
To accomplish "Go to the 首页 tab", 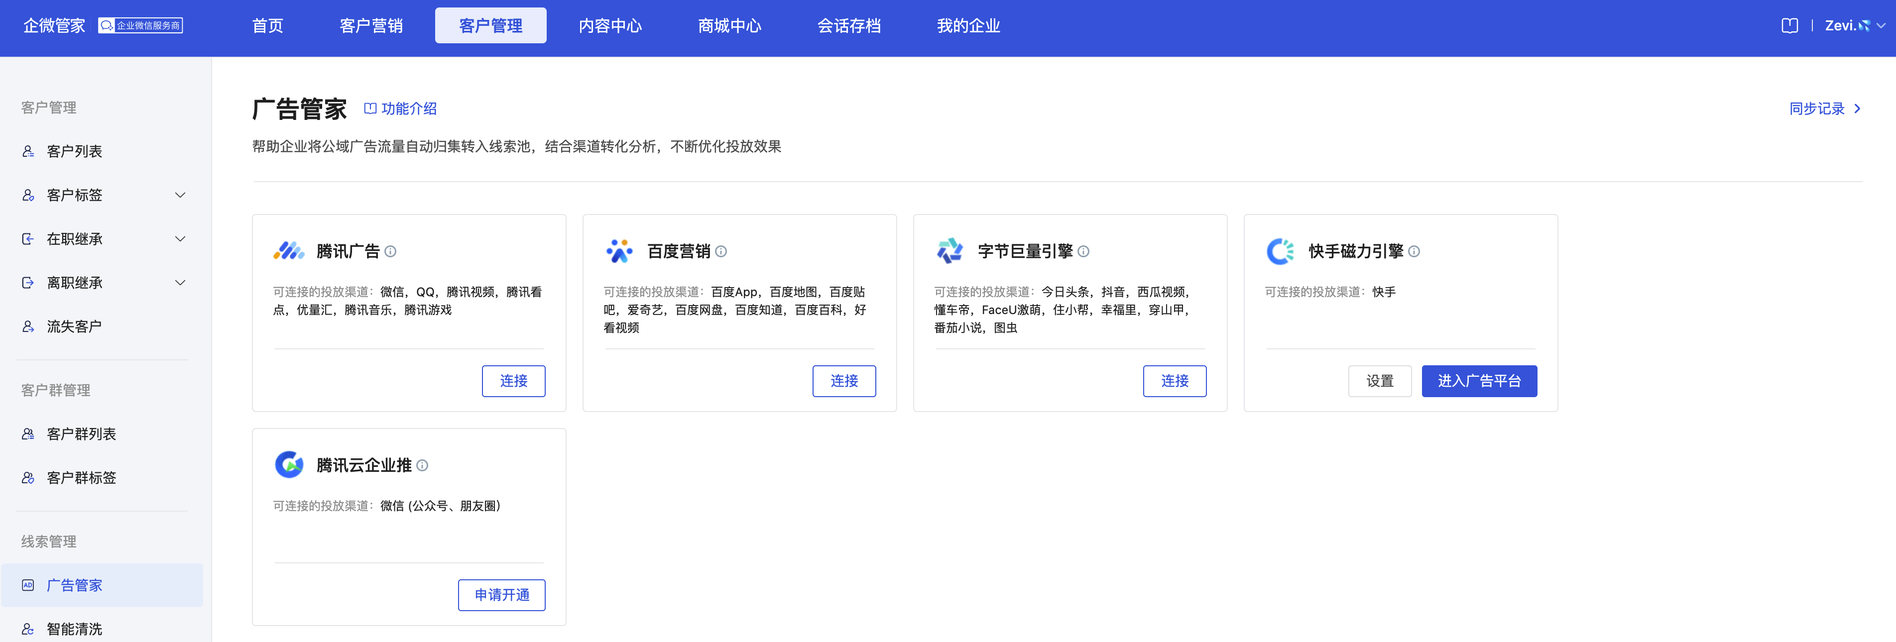I will point(267,26).
